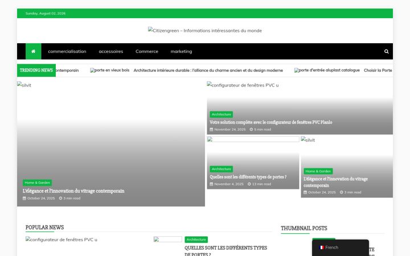Click POPULAR NEWS section heading
The image size is (410, 256).
coord(45,227)
